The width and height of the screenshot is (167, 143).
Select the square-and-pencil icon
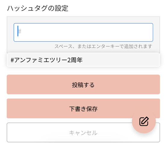[144, 121]
